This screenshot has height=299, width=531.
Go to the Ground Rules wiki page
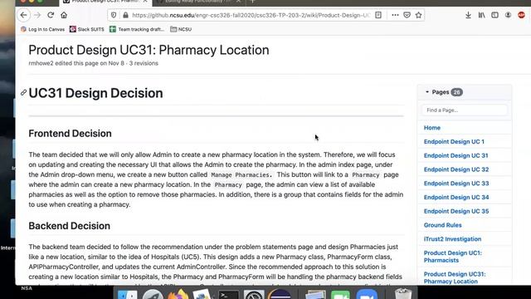click(x=442, y=225)
